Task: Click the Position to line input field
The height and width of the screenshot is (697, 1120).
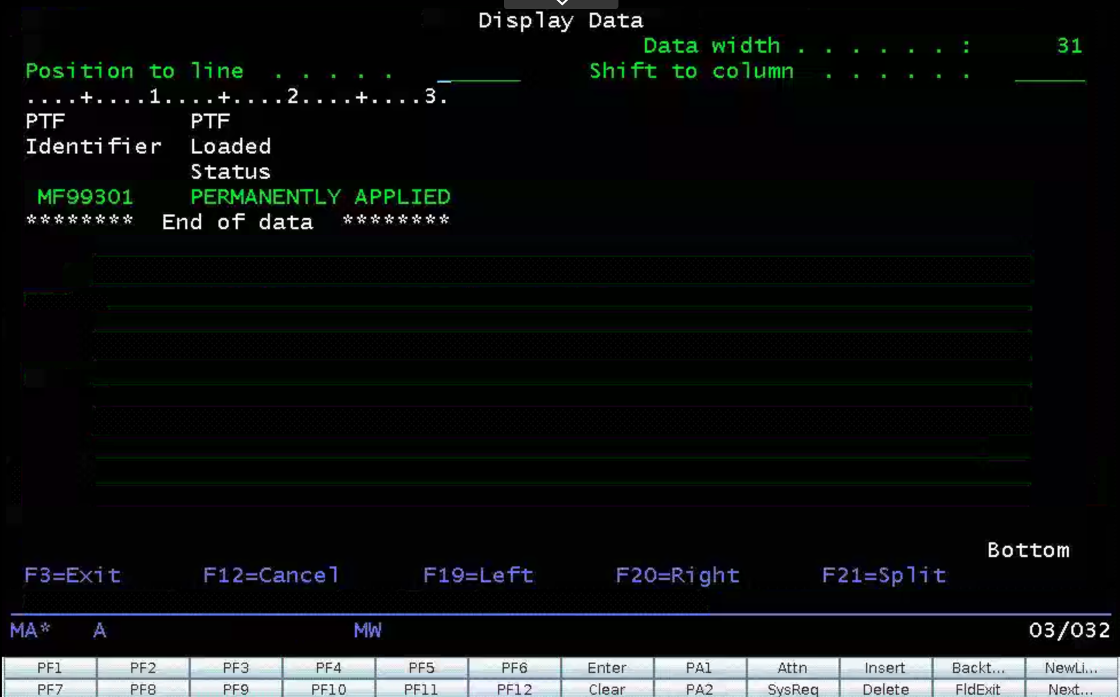Action: click(x=479, y=72)
